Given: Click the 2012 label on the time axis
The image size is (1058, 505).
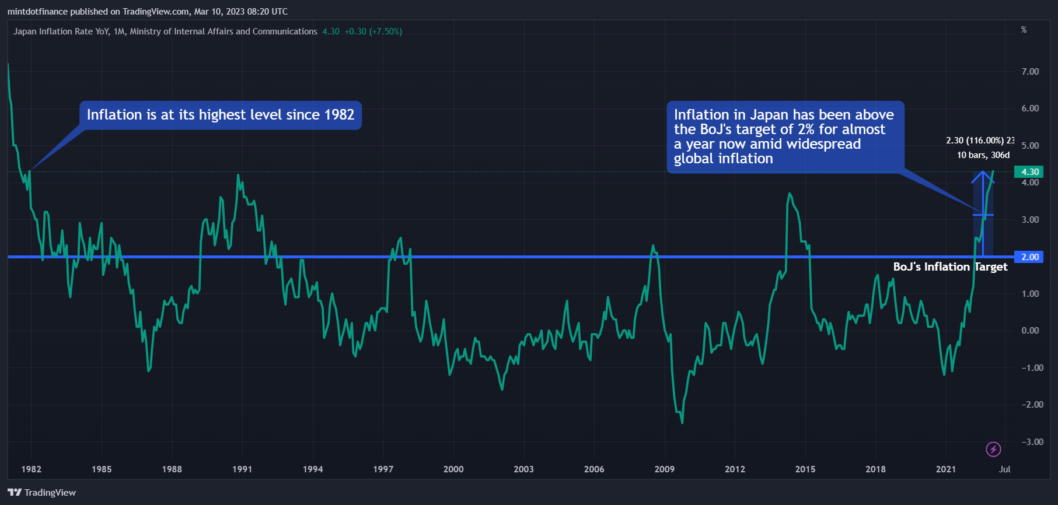Looking at the screenshot, I should [x=735, y=469].
